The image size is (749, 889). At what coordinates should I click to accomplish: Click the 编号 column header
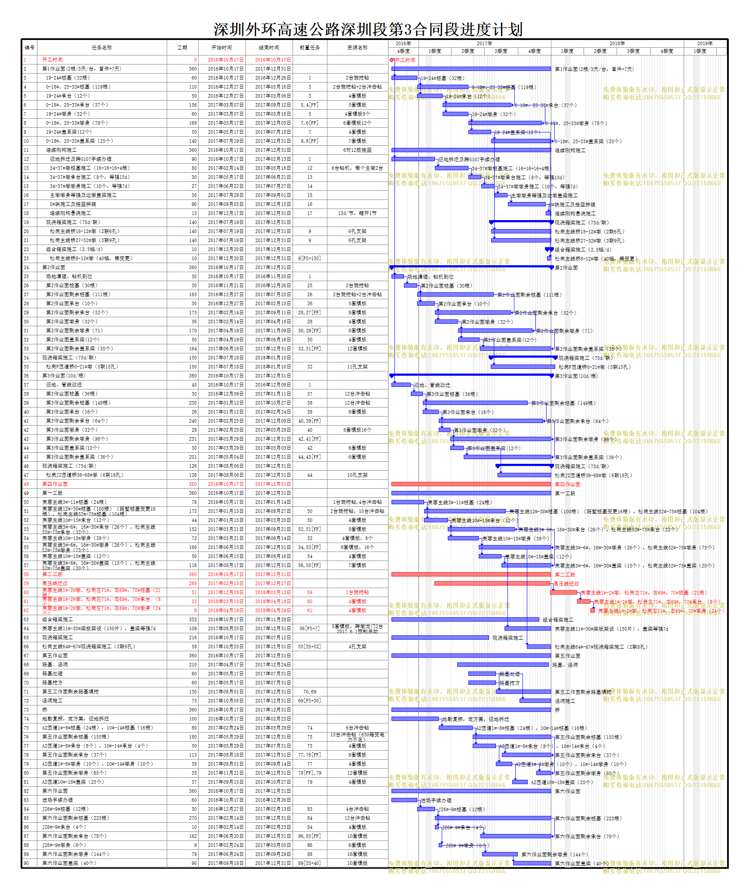30,48
